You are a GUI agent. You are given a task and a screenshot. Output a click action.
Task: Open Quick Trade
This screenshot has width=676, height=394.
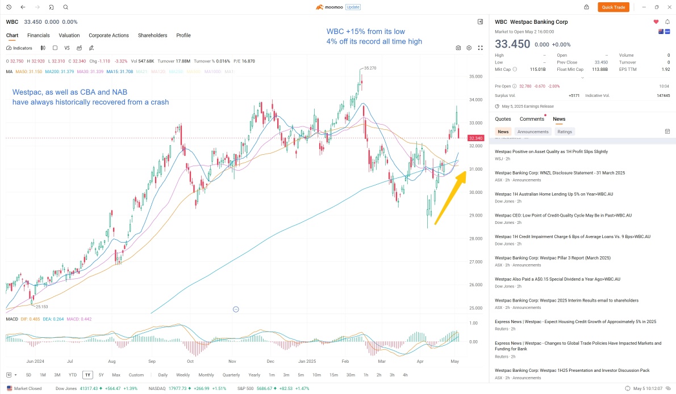click(613, 7)
